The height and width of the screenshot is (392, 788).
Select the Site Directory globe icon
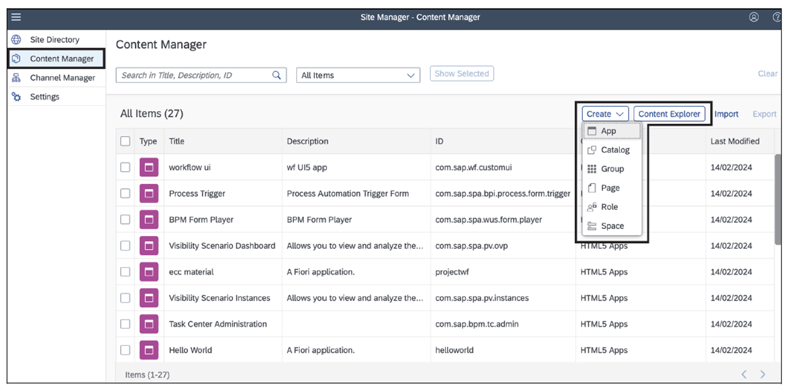15,39
